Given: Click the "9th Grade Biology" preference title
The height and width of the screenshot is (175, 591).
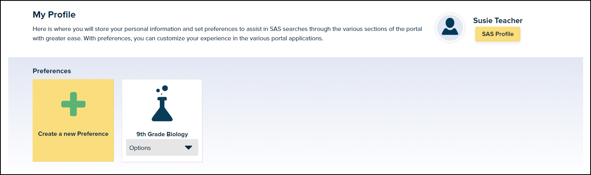Looking at the screenshot, I should [x=162, y=134].
